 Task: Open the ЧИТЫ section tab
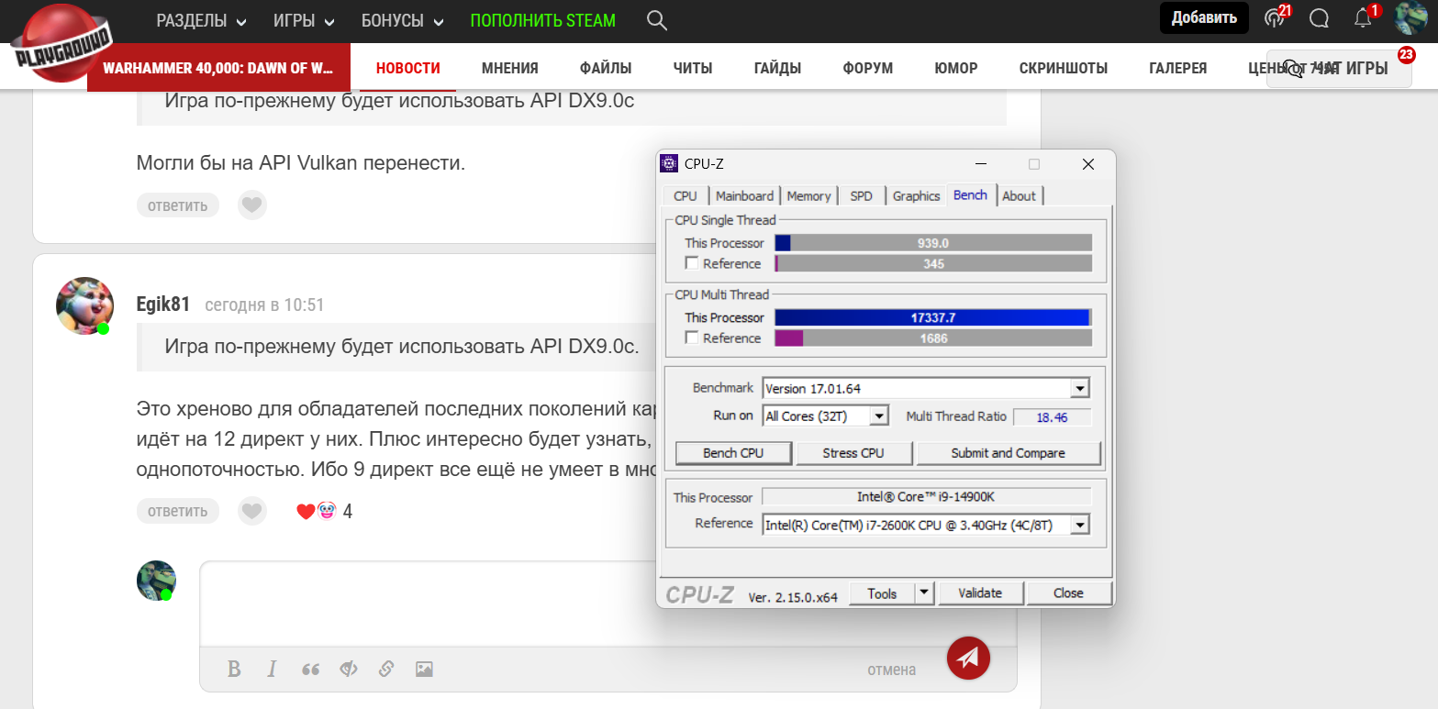point(693,68)
